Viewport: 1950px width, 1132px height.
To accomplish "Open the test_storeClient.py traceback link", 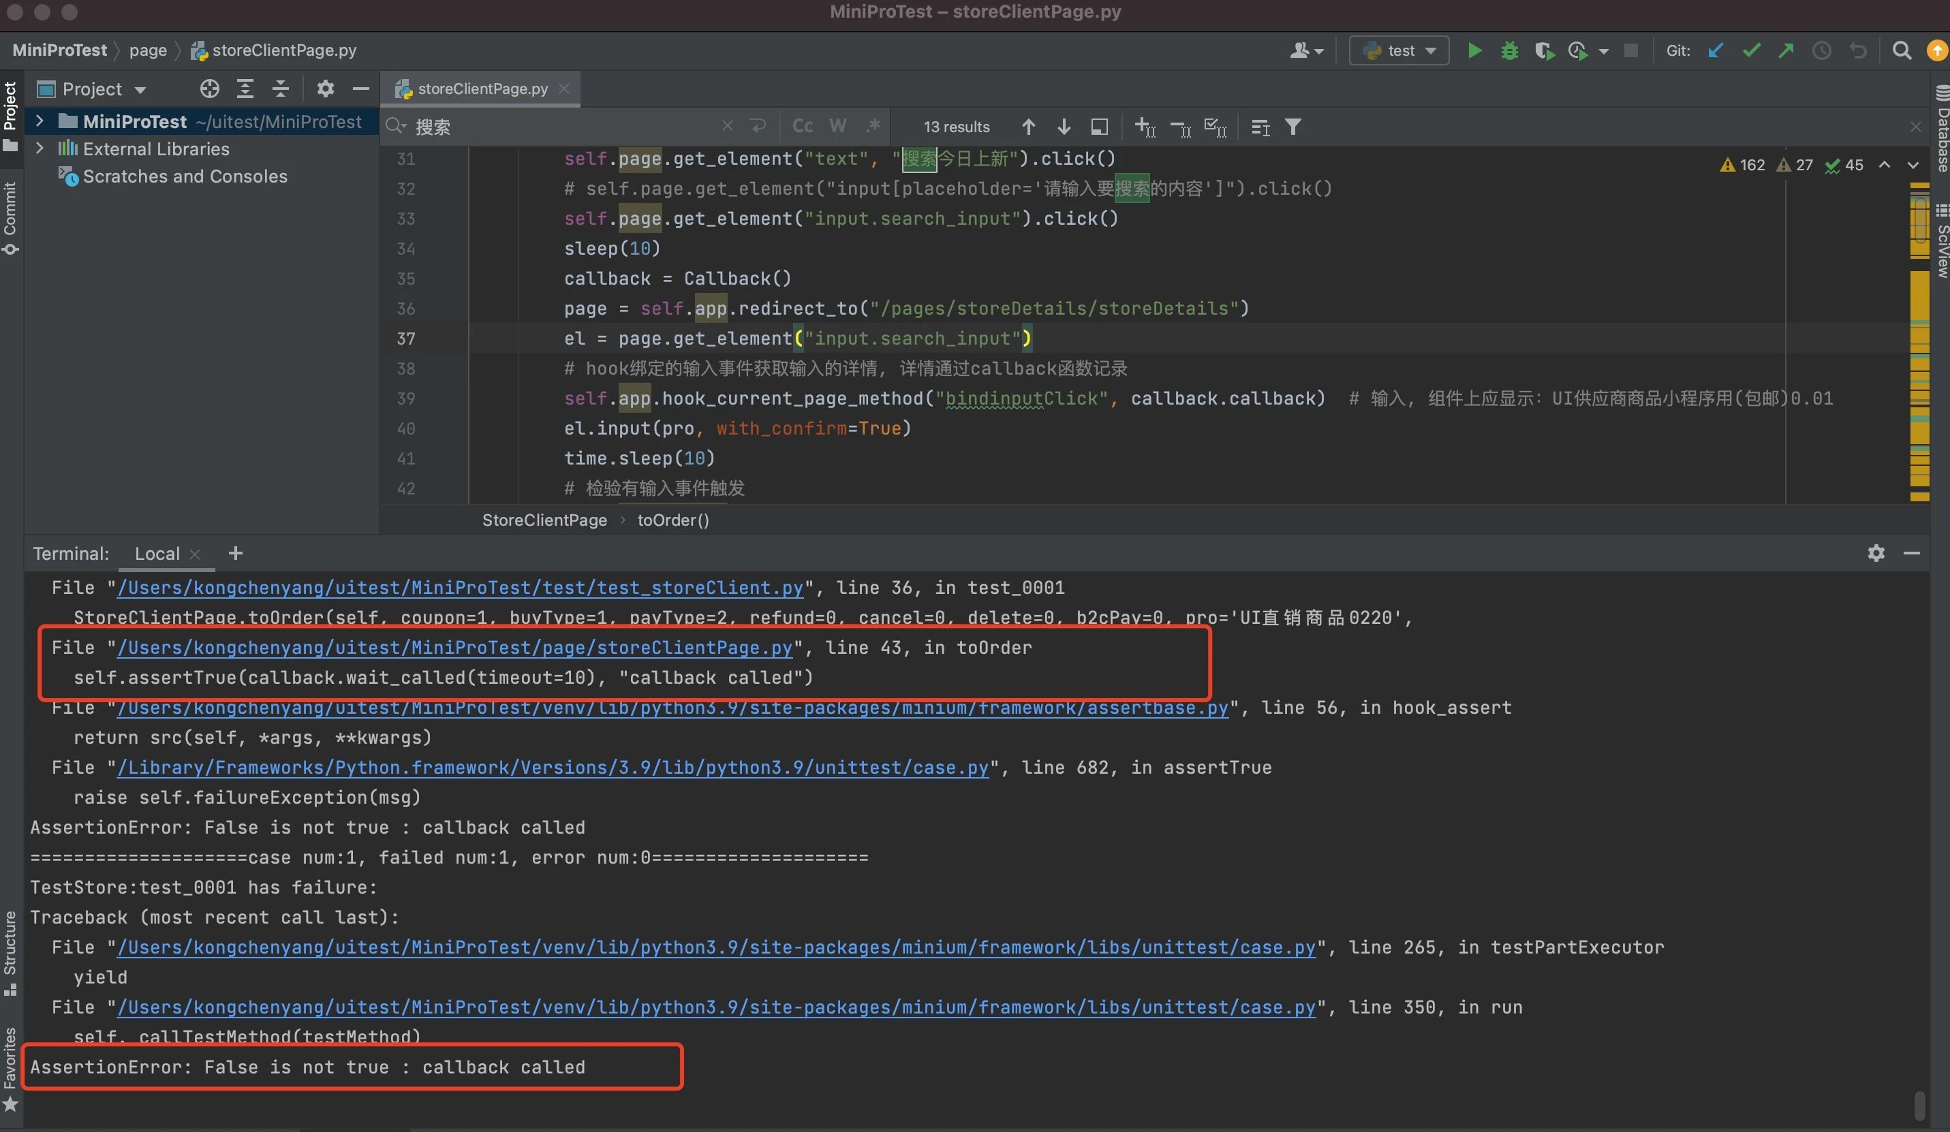I will tap(460, 588).
